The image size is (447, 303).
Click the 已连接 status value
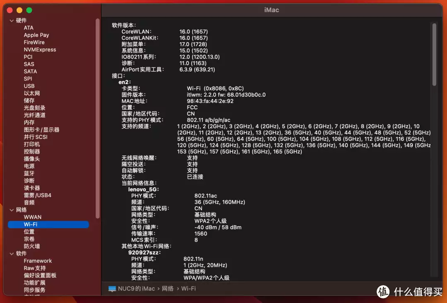[x=195, y=177]
